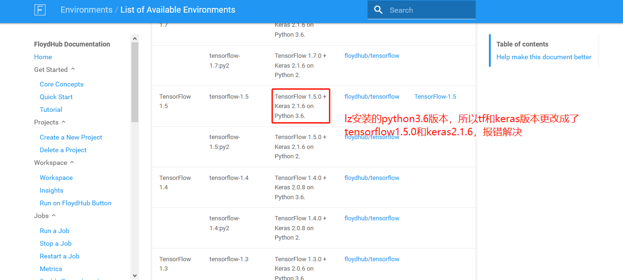
Task: Click the 'FloydHub Documentation' sidebar title
Action: point(72,44)
